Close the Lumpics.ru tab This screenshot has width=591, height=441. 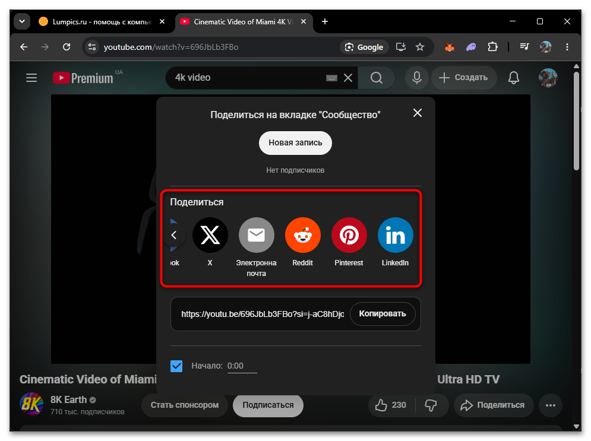162,22
